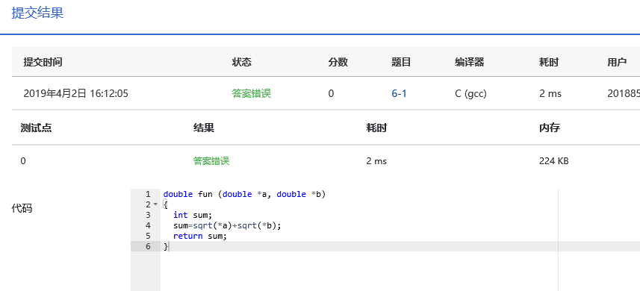Place cursor on the sqrt sum assignment line

pyautogui.click(x=227, y=225)
